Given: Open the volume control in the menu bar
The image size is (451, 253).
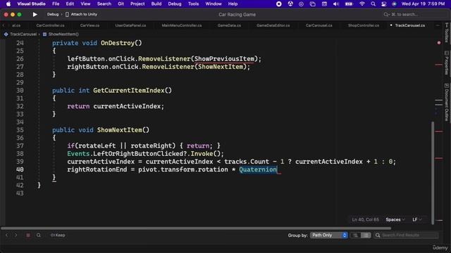Looking at the screenshot, I should pyautogui.click(x=335, y=4).
